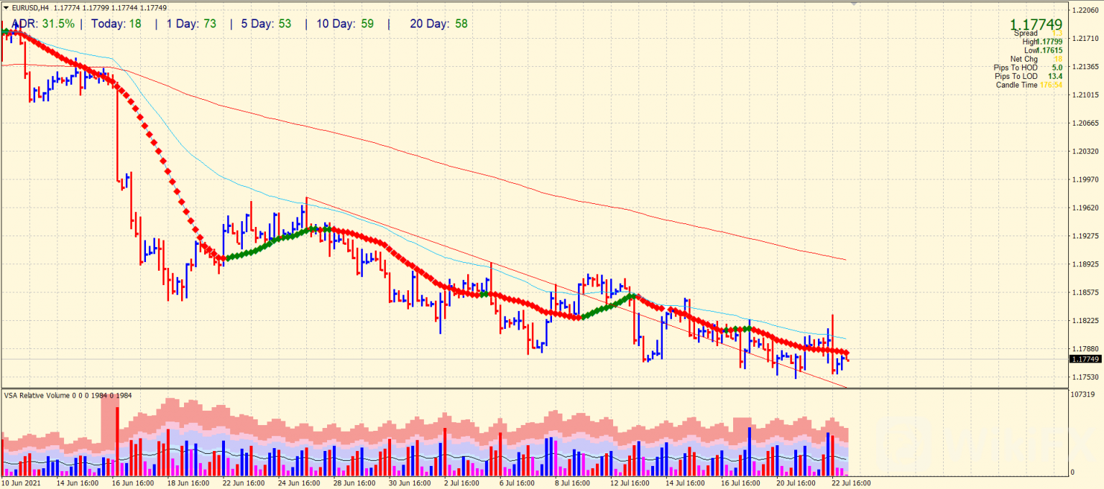The width and height of the screenshot is (1104, 489).
Task: Click the 1 Day: 73 readout
Action: [191, 24]
